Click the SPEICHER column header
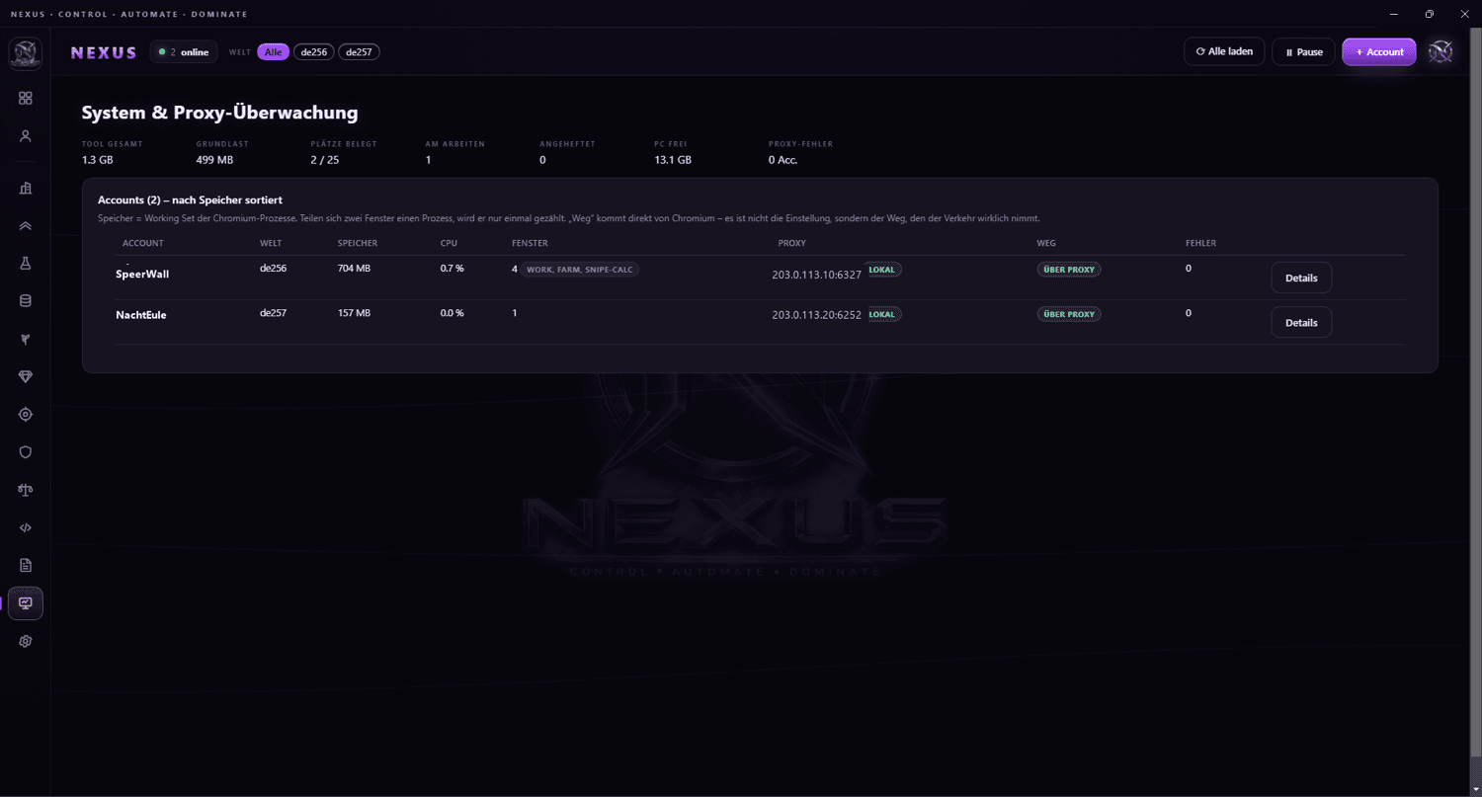The width and height of the screenshot is (1482, 797). (358, 243)
